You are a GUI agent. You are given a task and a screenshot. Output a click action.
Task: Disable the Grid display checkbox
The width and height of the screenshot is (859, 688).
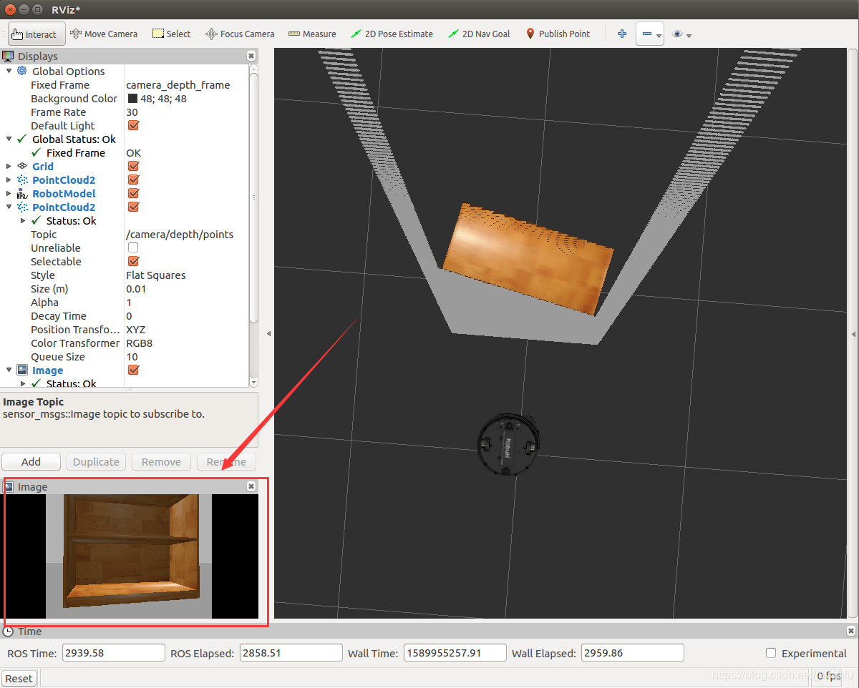pos(133,166)
